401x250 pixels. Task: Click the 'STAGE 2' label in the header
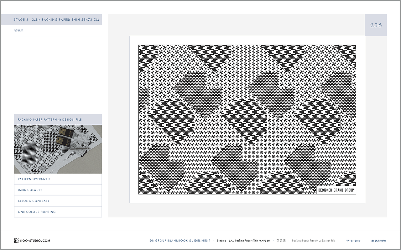click(21, 20)
